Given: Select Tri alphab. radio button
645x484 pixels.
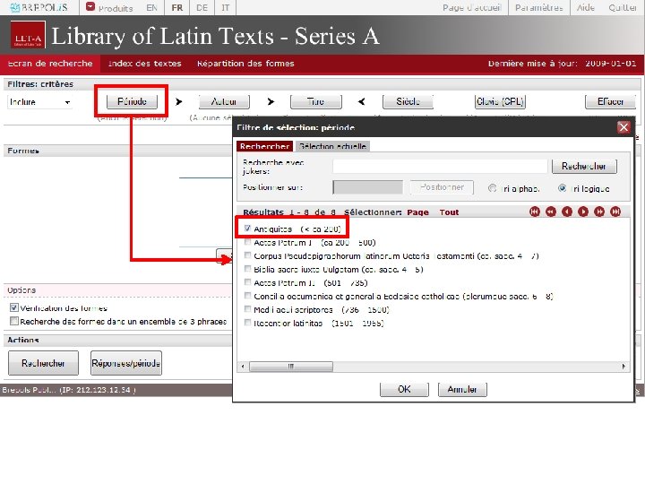Looking at the screenshot, I should [492, 188].
